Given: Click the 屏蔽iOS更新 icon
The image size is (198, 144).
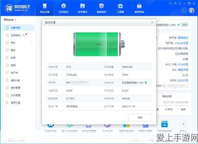Looking at the screenshot, I should click(x=146, y=125).
